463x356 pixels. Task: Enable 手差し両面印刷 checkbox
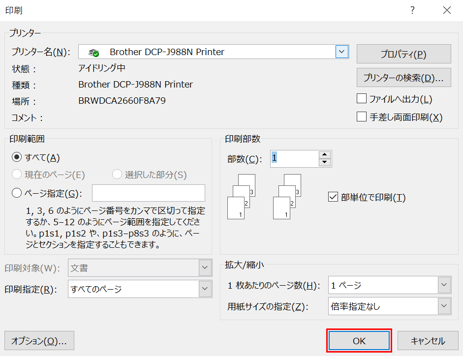362,117
